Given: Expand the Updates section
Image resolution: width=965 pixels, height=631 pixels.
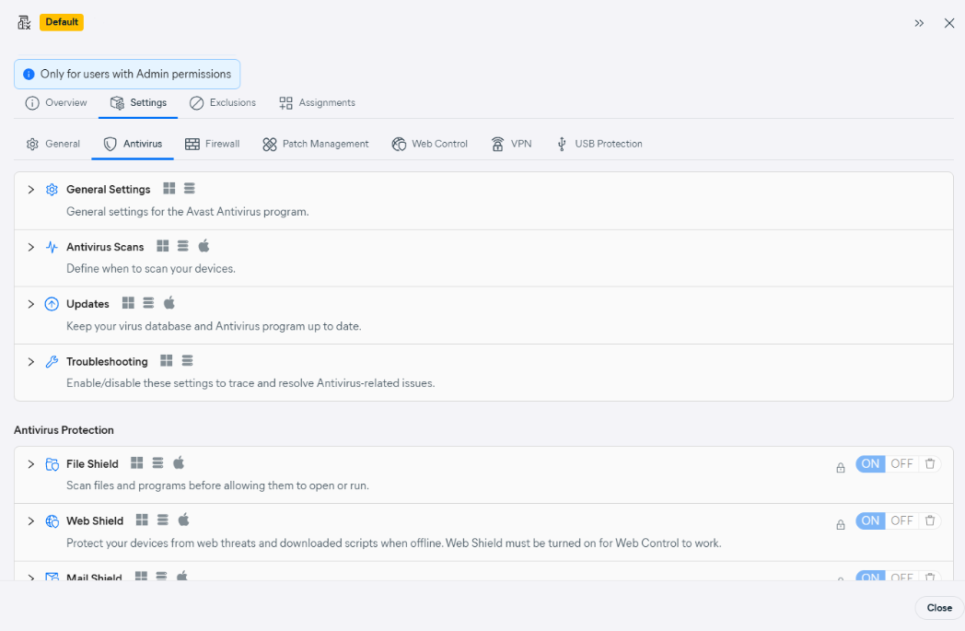Looking at the screenshot, I should click(x=30, y=304).
